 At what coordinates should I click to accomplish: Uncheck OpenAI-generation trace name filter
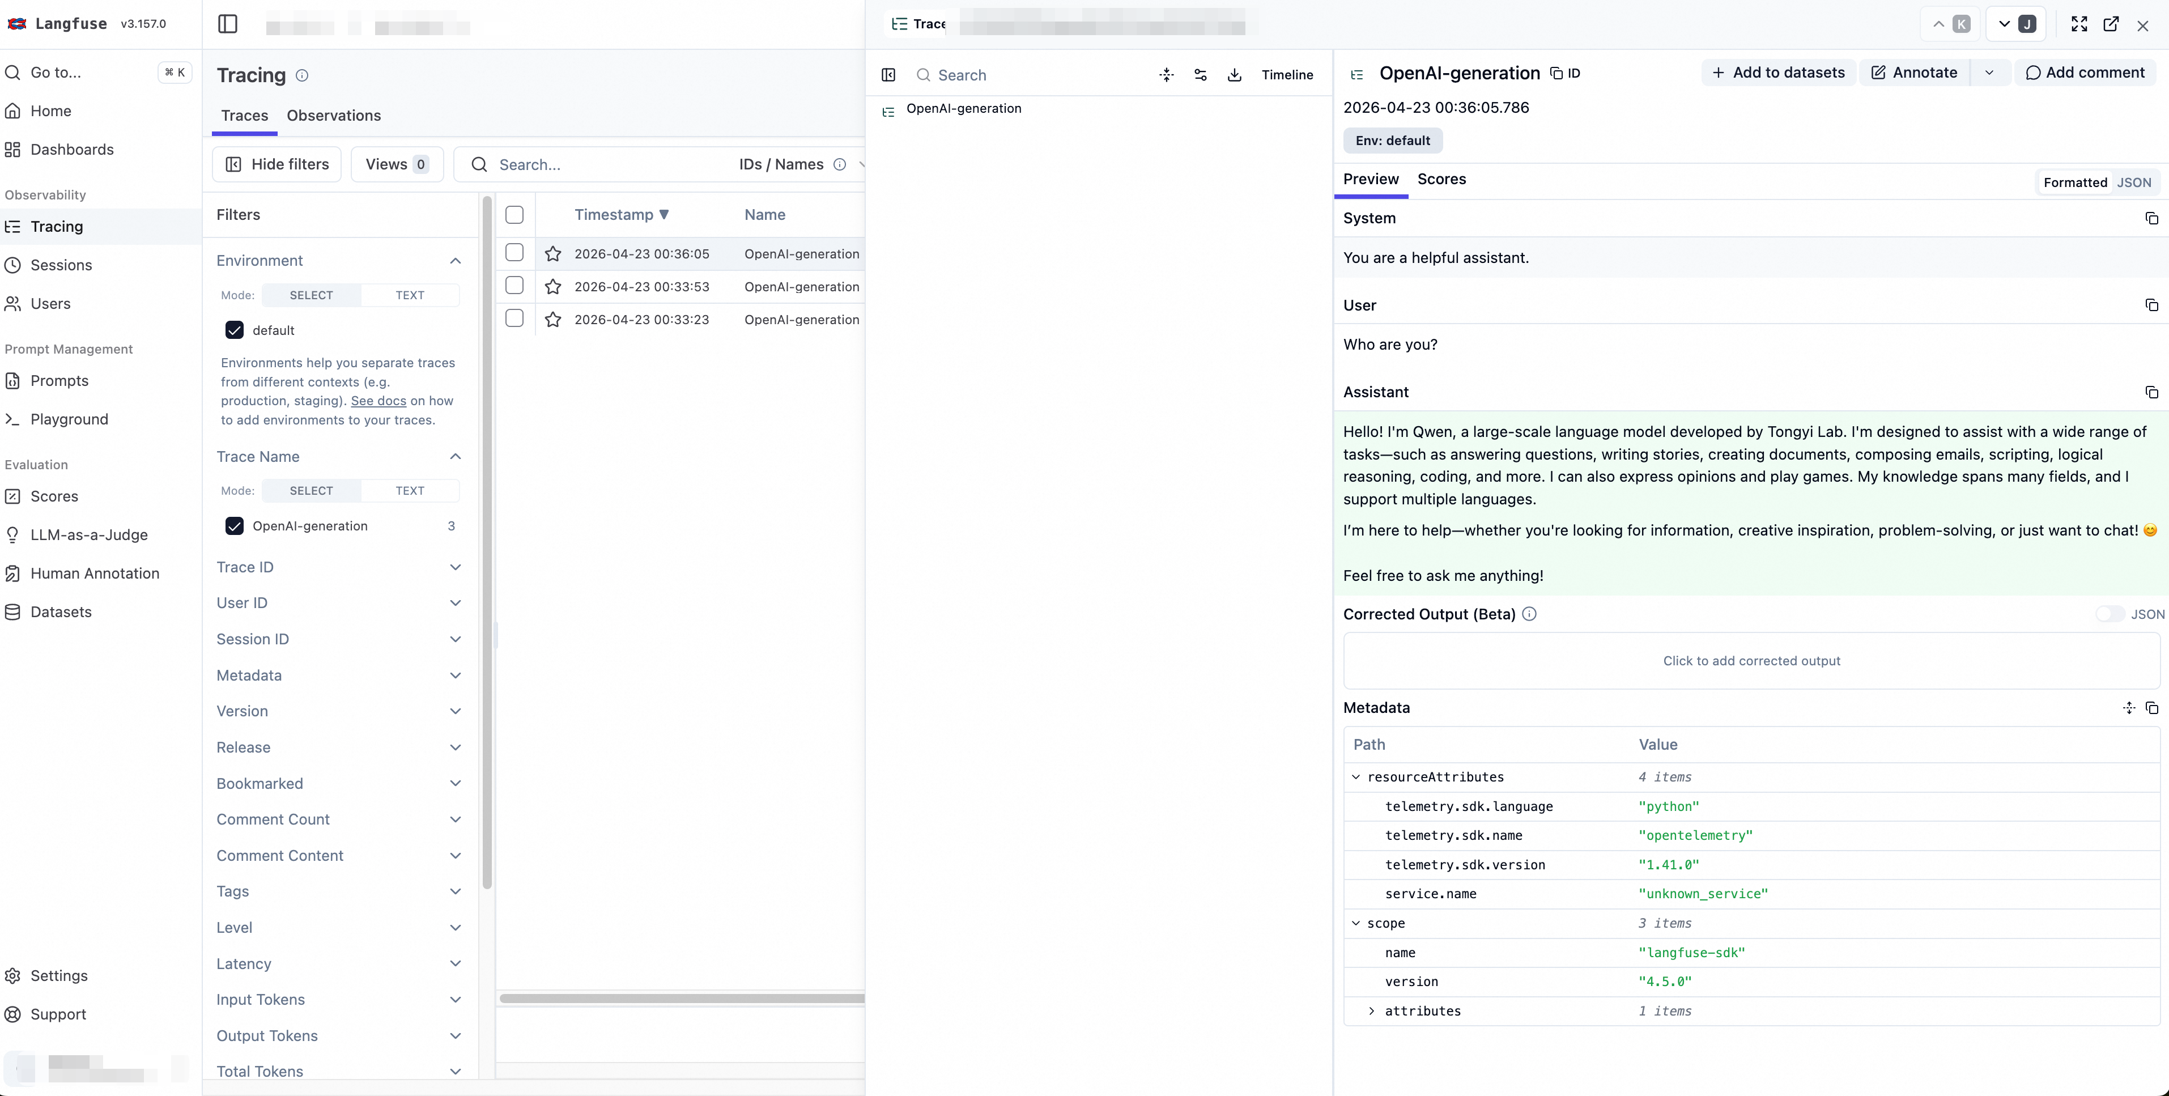click(x=234, y=526)
